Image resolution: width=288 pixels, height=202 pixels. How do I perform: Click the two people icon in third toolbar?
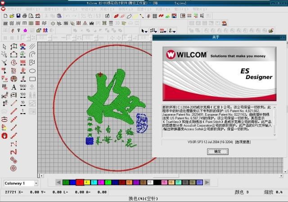(x=45, y=31)
